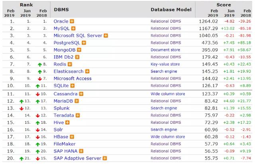Screen dimensions: 255x164
Task: Click the FileMaker link
Action: point(64,144)
